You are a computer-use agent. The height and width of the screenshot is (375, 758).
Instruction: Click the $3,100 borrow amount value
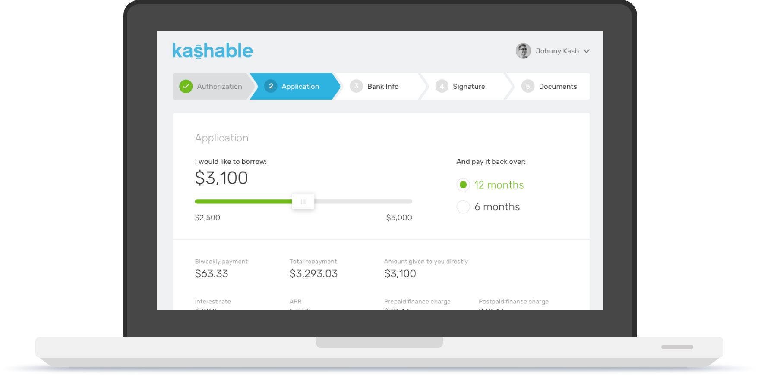pos(221,178)
